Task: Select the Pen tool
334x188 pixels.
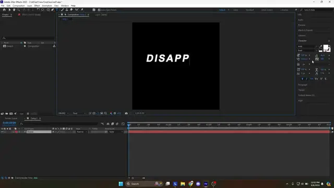Action: click(52, 10)
